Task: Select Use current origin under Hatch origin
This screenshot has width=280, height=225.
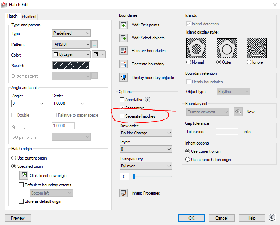Action: 14,158
